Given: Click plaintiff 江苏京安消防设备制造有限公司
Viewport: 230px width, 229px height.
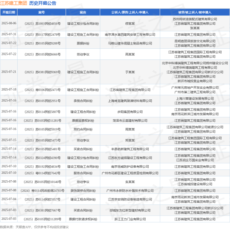Looking at the screenshot, I should click(x=130, y=199).
